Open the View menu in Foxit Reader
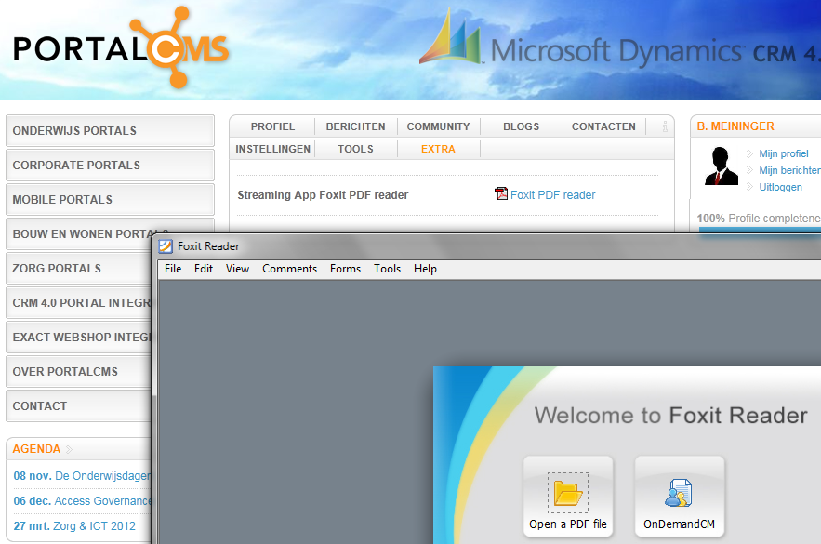Image resolution: width=821 pixels, height=544 pixels. click(237, 269)
